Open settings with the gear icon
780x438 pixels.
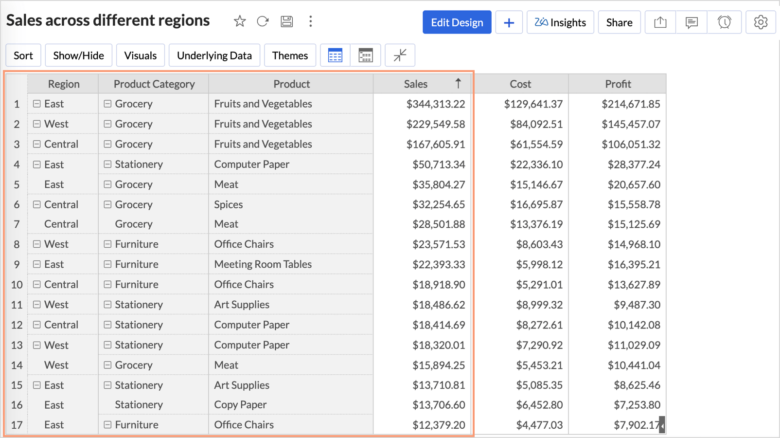(x=761, y=22)
